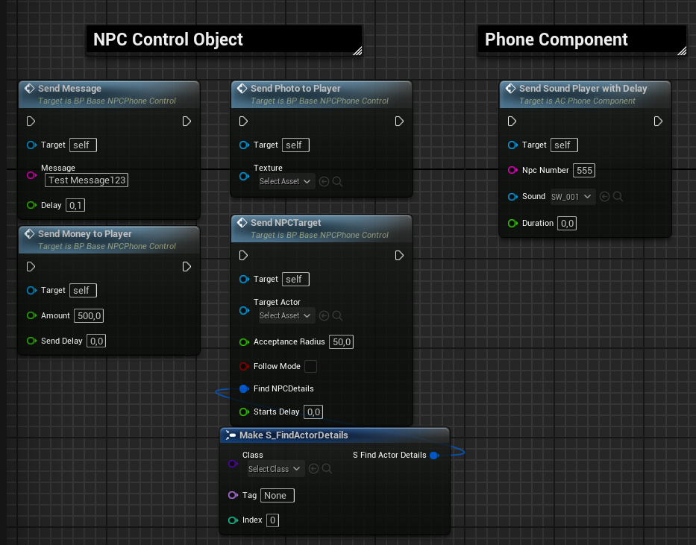Click the Tag field showing None
Image resolution: width=696 pixels, height=545 pixels.
pos(278,495)
